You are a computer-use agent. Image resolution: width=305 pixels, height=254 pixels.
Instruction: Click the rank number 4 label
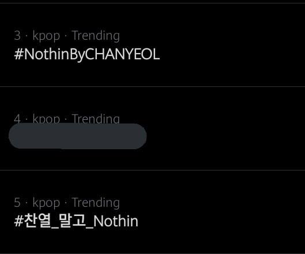(x=17, y=119)
